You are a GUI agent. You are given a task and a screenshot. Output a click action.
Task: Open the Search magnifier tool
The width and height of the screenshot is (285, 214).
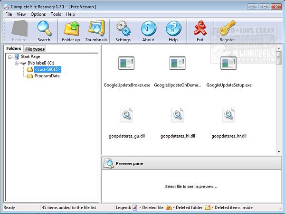(44, 28)
